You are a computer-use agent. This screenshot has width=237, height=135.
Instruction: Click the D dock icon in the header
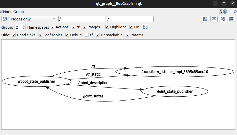[221, 12]
